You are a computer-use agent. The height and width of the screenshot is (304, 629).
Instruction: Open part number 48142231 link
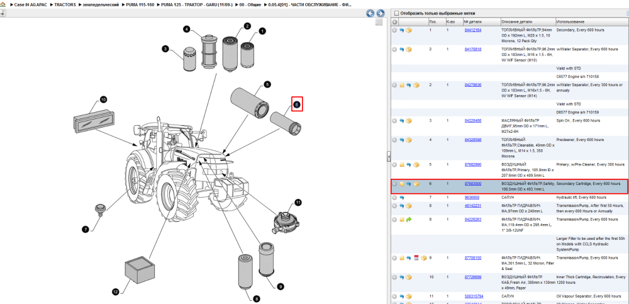[473, 206]
